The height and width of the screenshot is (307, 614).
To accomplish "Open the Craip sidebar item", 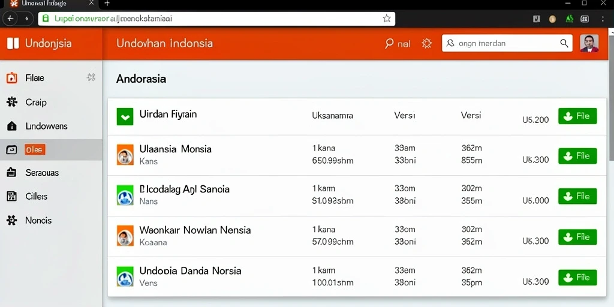I will 36,102.
